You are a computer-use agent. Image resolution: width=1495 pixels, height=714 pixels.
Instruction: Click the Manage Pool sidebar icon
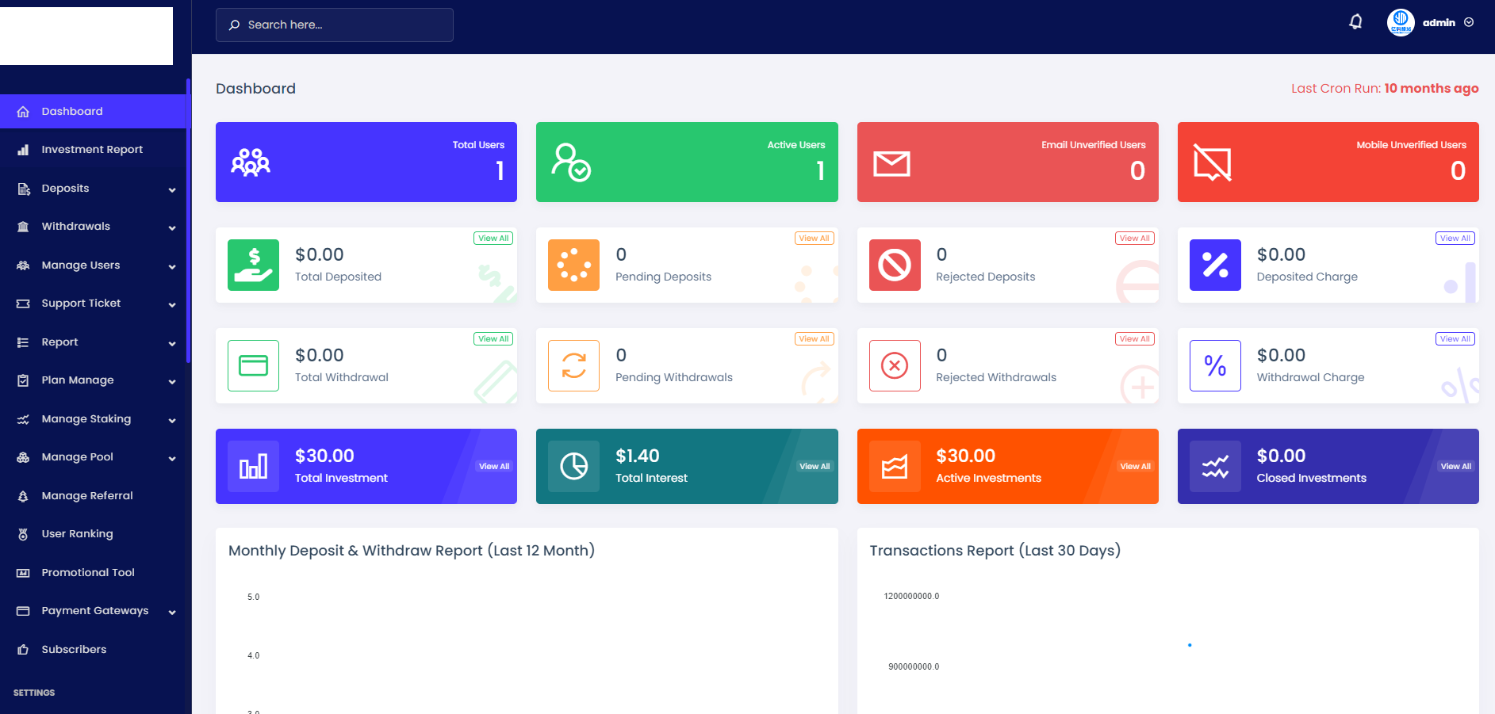coord(23,457)
